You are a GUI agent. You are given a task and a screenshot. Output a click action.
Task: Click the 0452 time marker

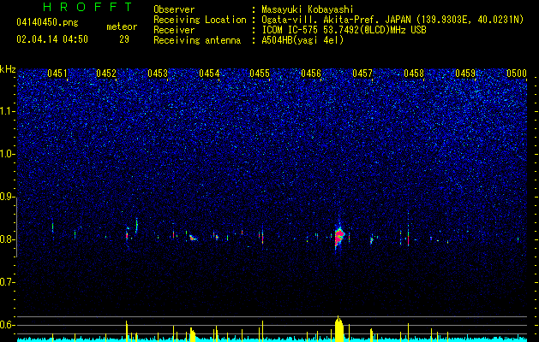[x=106, y=74]
